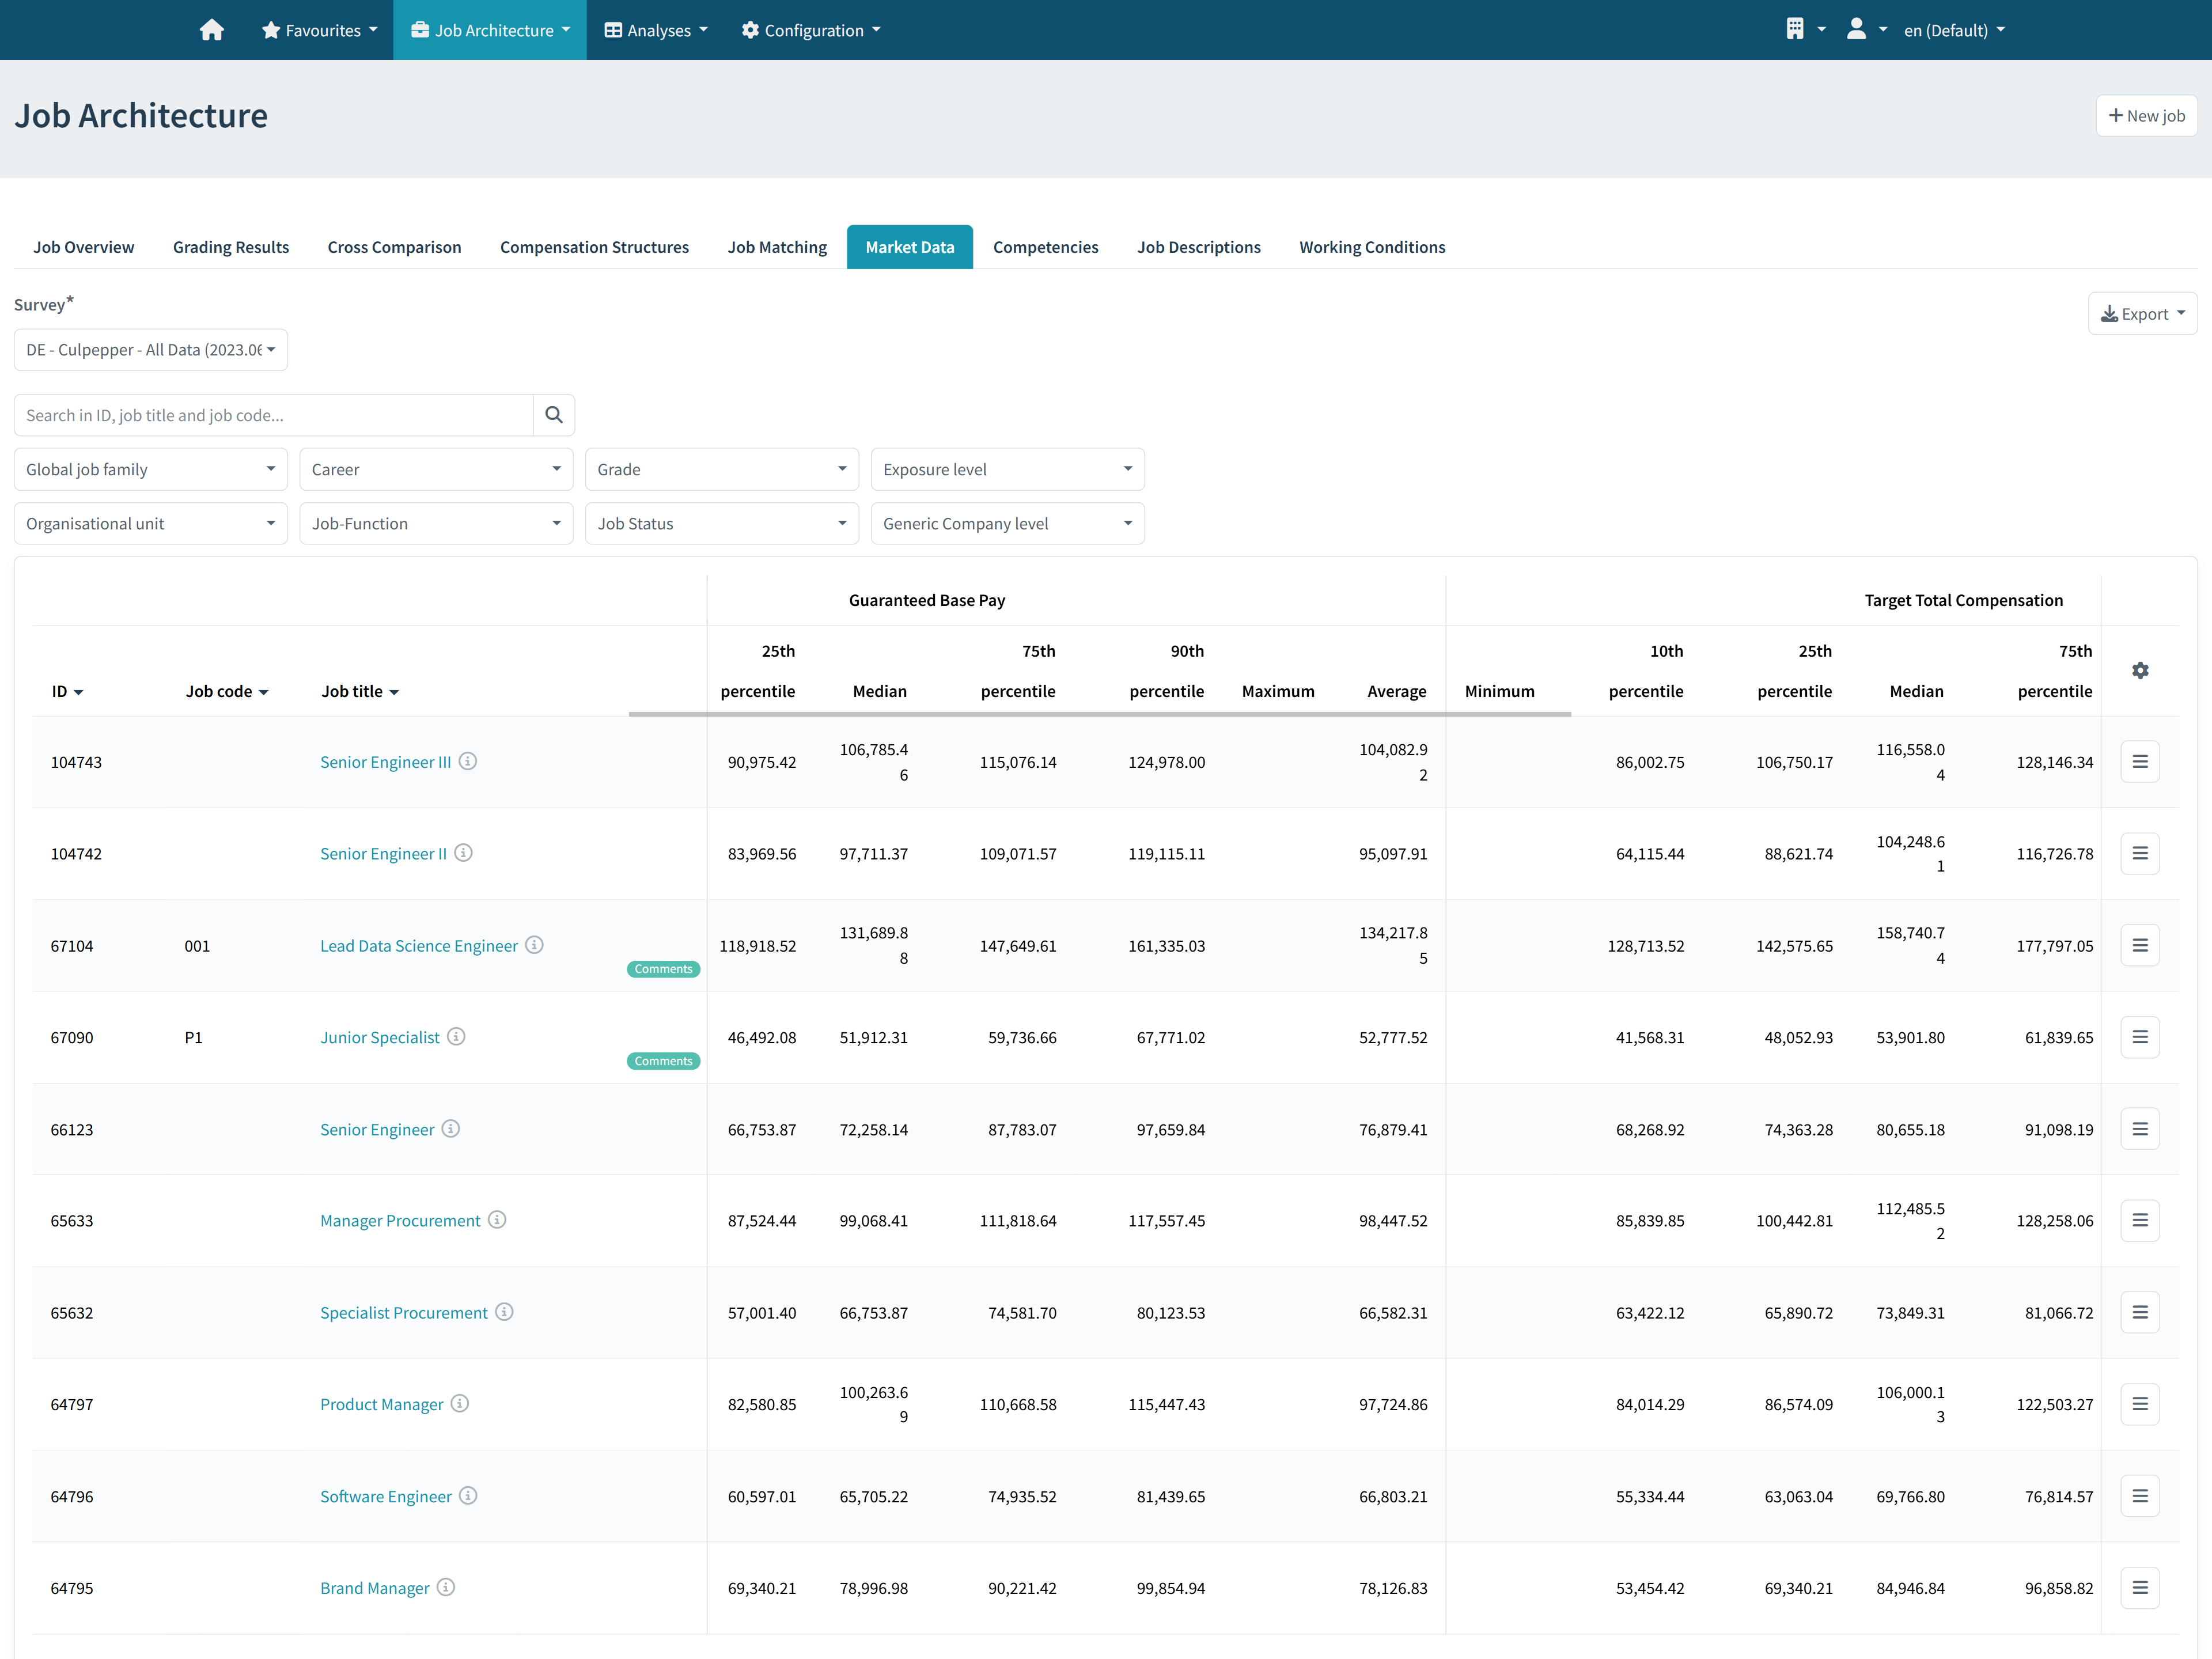
Task: Open row menu for Specialist Procurement
Action: pyautogui.click(x=2139, y=1313)
